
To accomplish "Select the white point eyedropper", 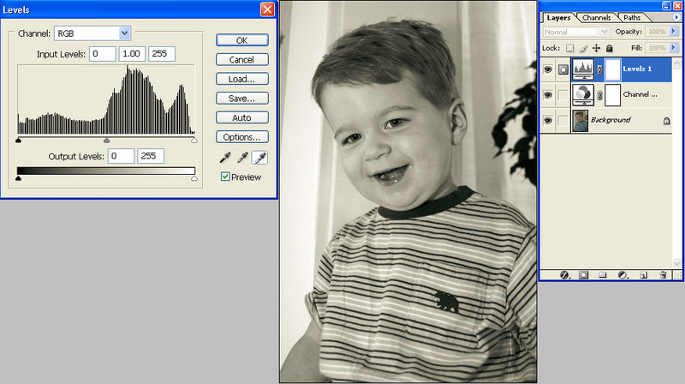I will pos(260,158).
